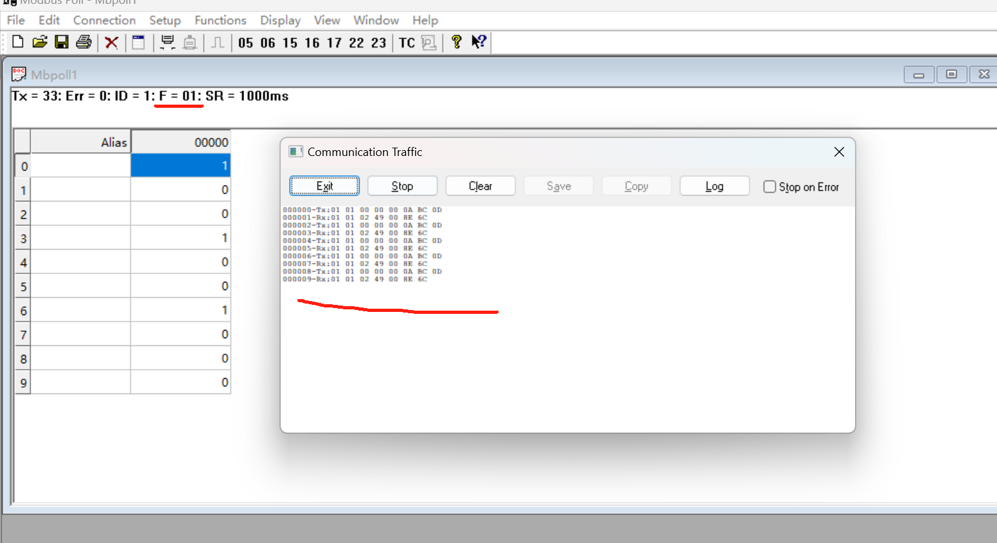Viewport: 997px width, 543px height.
Task: Select the row 3 value cell
Action: pos(181,238)
